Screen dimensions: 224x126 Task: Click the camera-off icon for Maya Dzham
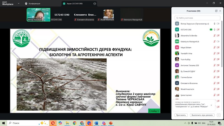(218, 47)
